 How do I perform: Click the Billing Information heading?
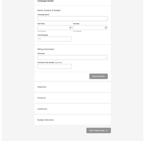46,49
